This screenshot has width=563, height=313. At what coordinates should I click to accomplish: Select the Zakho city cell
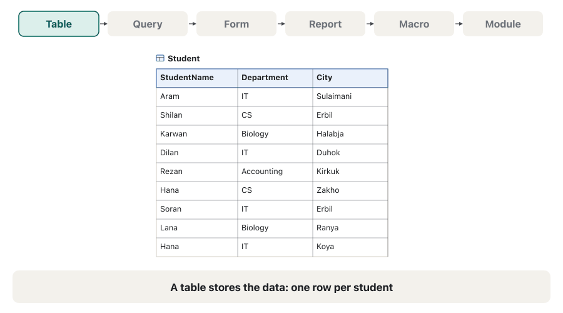tap(350, 190)
